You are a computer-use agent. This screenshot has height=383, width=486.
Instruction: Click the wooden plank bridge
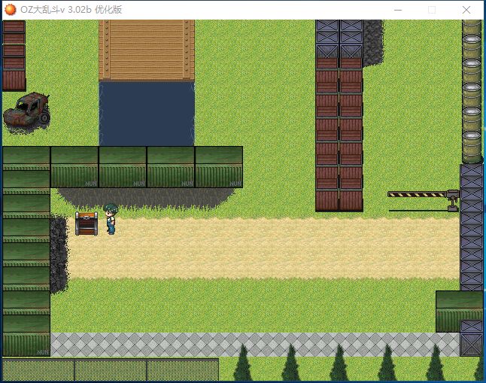coord(147,50)
